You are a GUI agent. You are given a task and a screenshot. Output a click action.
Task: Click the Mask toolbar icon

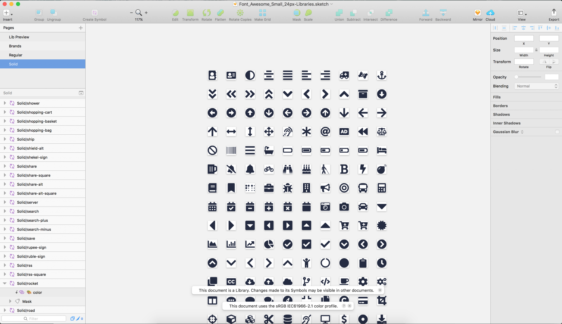(296, 13)
